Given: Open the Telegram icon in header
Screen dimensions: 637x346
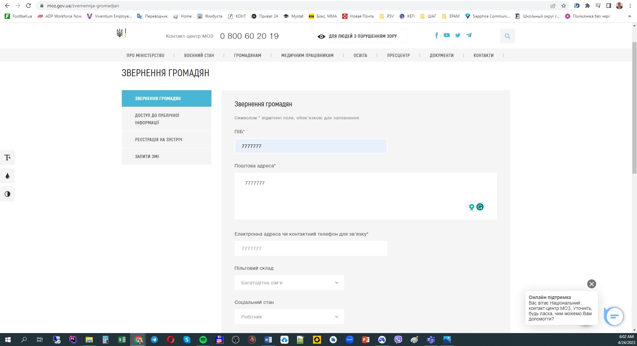Looking at the screenshot, I should (x=469, y=35).
